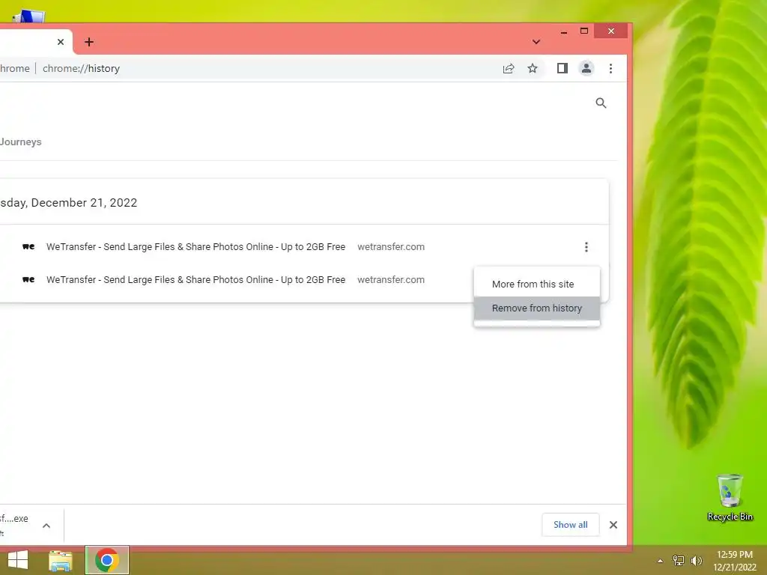Open first WeTransfer history entry title
This screenshot has height=575, width=767.
click(195, 247)
